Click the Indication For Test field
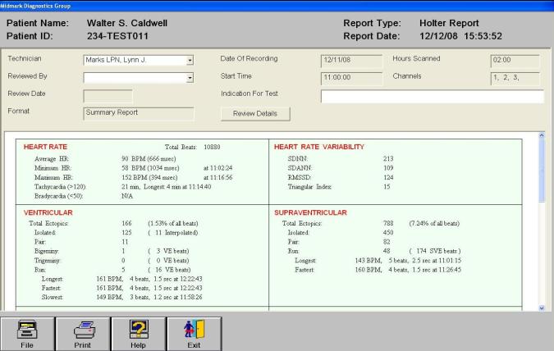This screenshot has height=351, width=554. [432, 97]
